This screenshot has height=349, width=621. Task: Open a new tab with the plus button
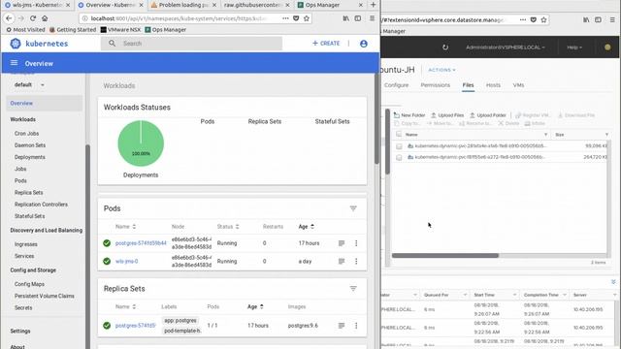coord(373,5)
